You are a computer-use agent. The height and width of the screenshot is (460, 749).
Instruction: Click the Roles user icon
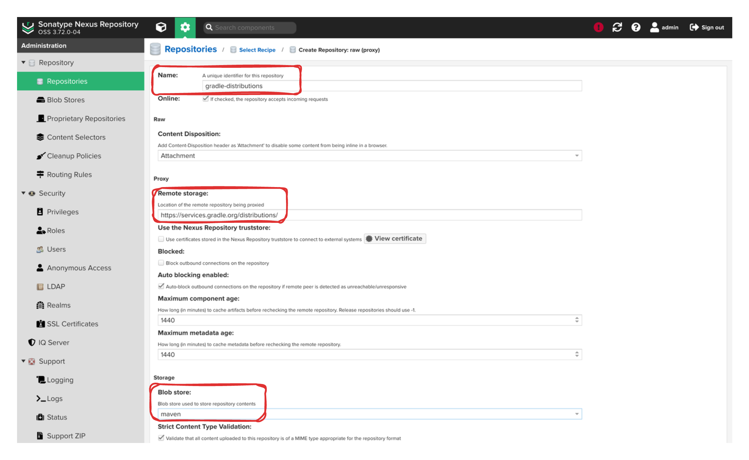click(41, 230)
